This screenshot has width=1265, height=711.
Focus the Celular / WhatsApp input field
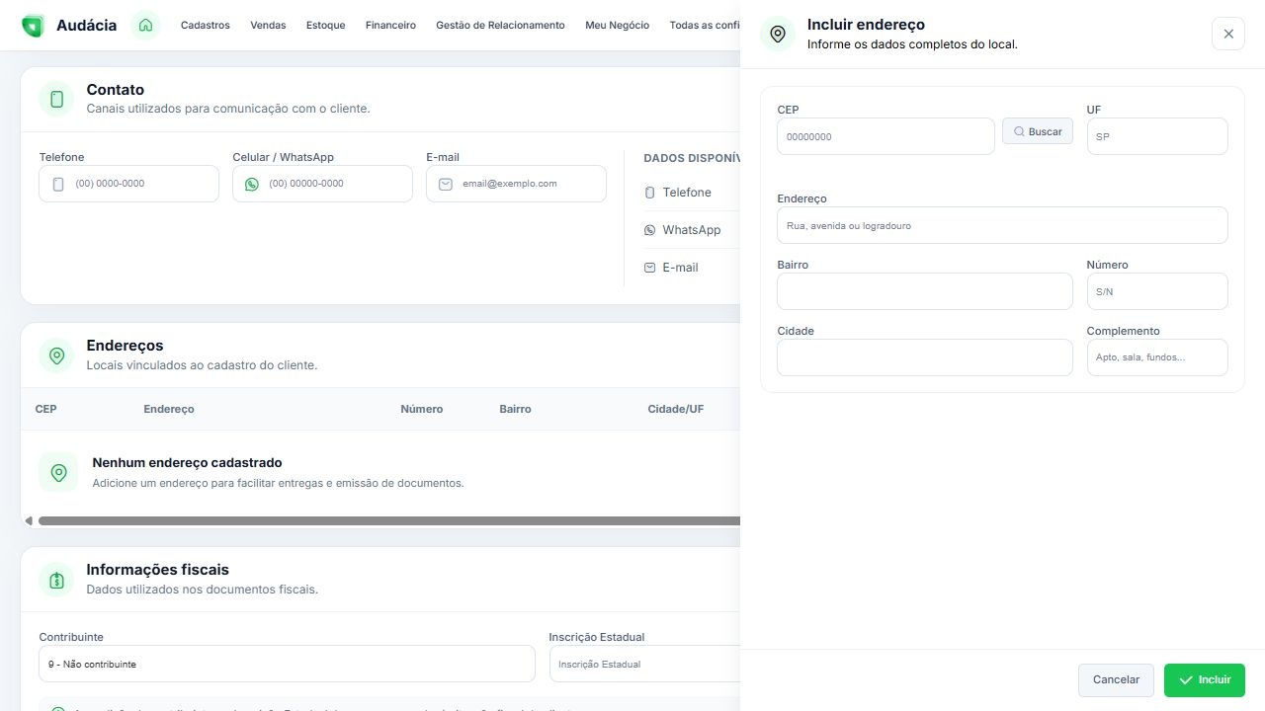click(x=322, y=184)
